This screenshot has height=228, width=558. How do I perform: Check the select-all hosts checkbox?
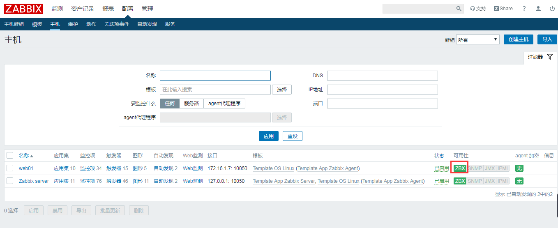(10, 155)
